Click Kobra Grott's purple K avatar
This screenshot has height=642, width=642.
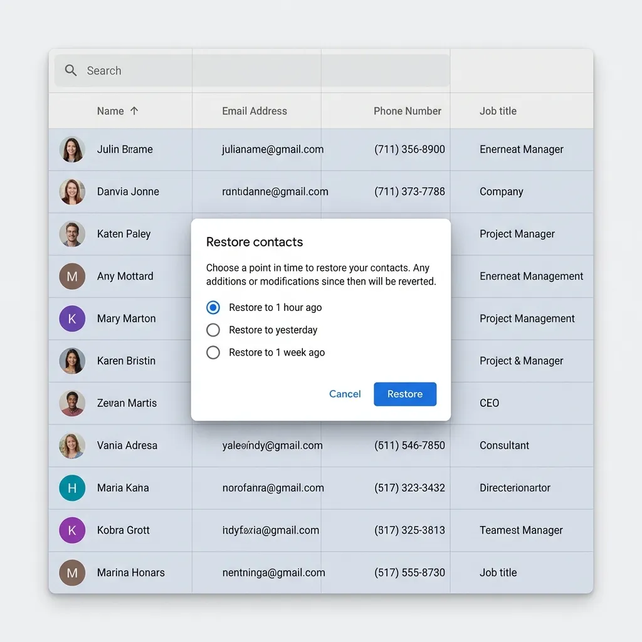[72, 530]
